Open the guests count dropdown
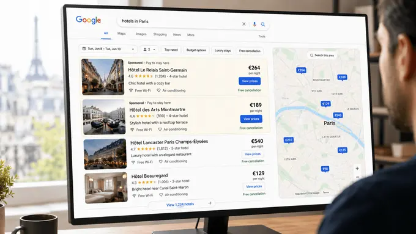 tap(149, 49)
